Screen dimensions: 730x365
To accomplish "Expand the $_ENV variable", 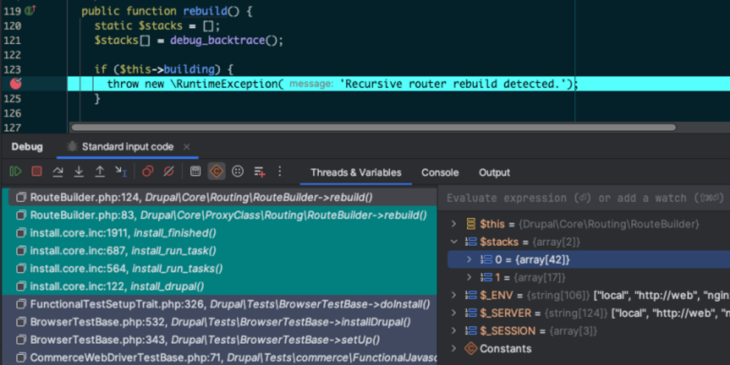I will point(453,295).
